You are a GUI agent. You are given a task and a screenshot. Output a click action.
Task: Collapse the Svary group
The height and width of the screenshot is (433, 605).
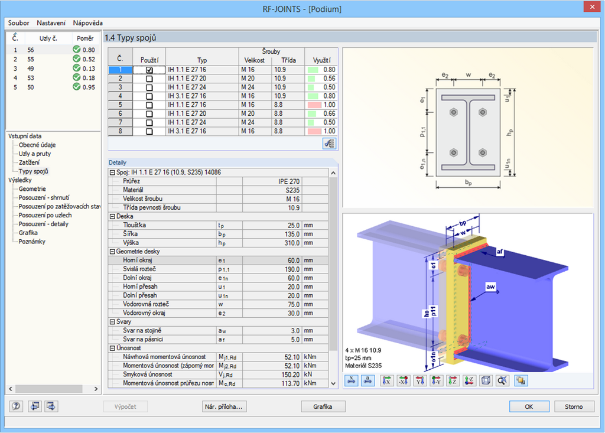click(112, 322)
